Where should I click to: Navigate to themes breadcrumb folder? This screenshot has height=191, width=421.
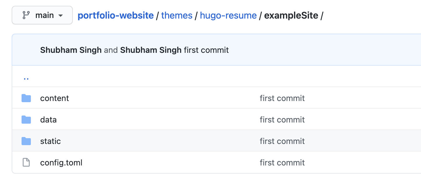point(177,15)
